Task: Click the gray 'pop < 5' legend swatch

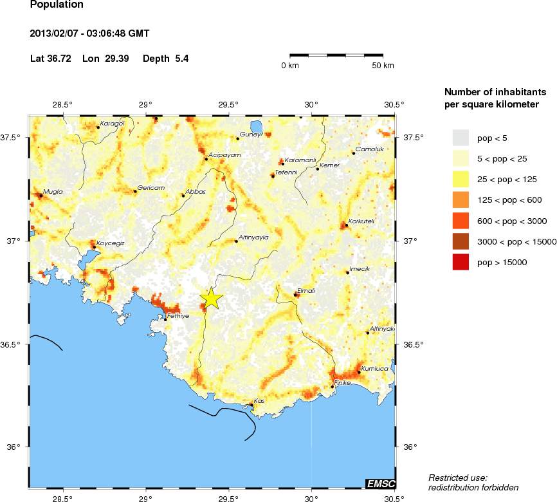Action: 461,138
